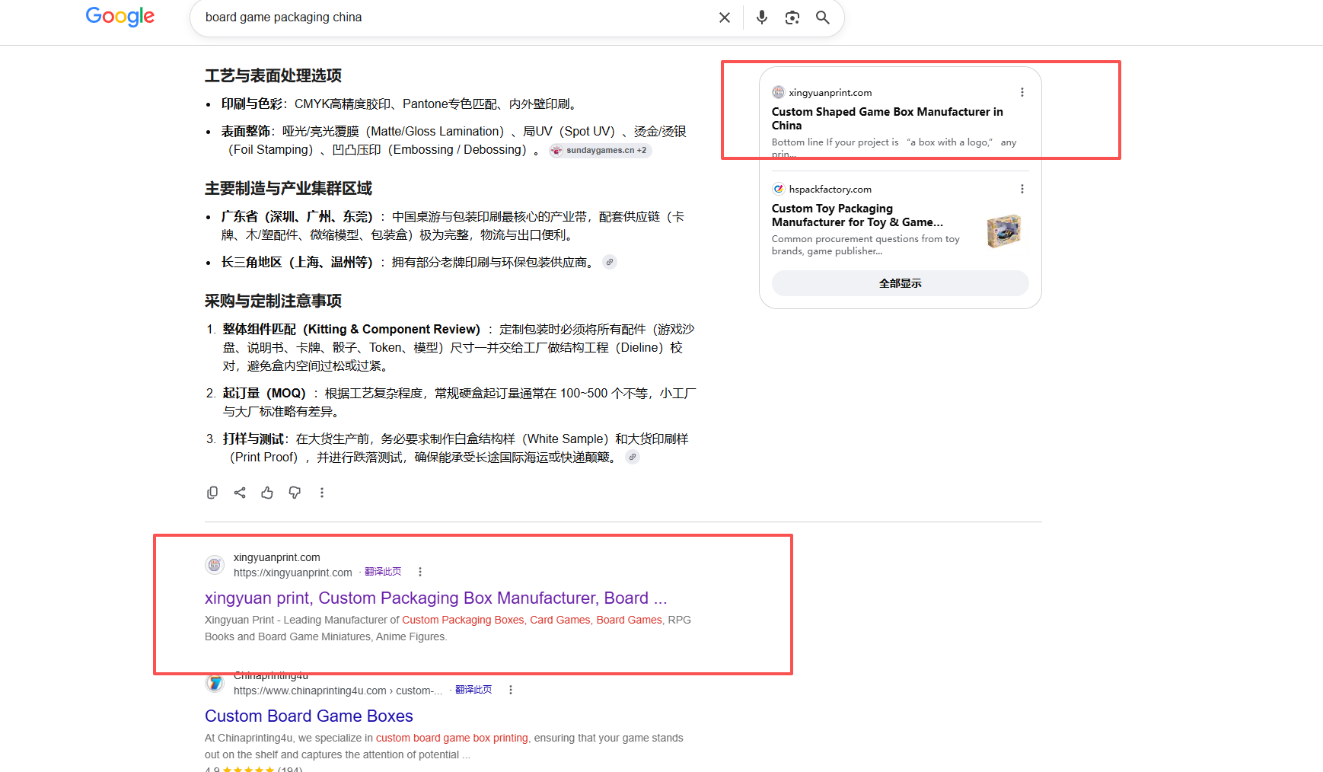Open the Custom Board Game Boxes result
The width and height of the screenshot is (1323, 772).
(309, 716)
